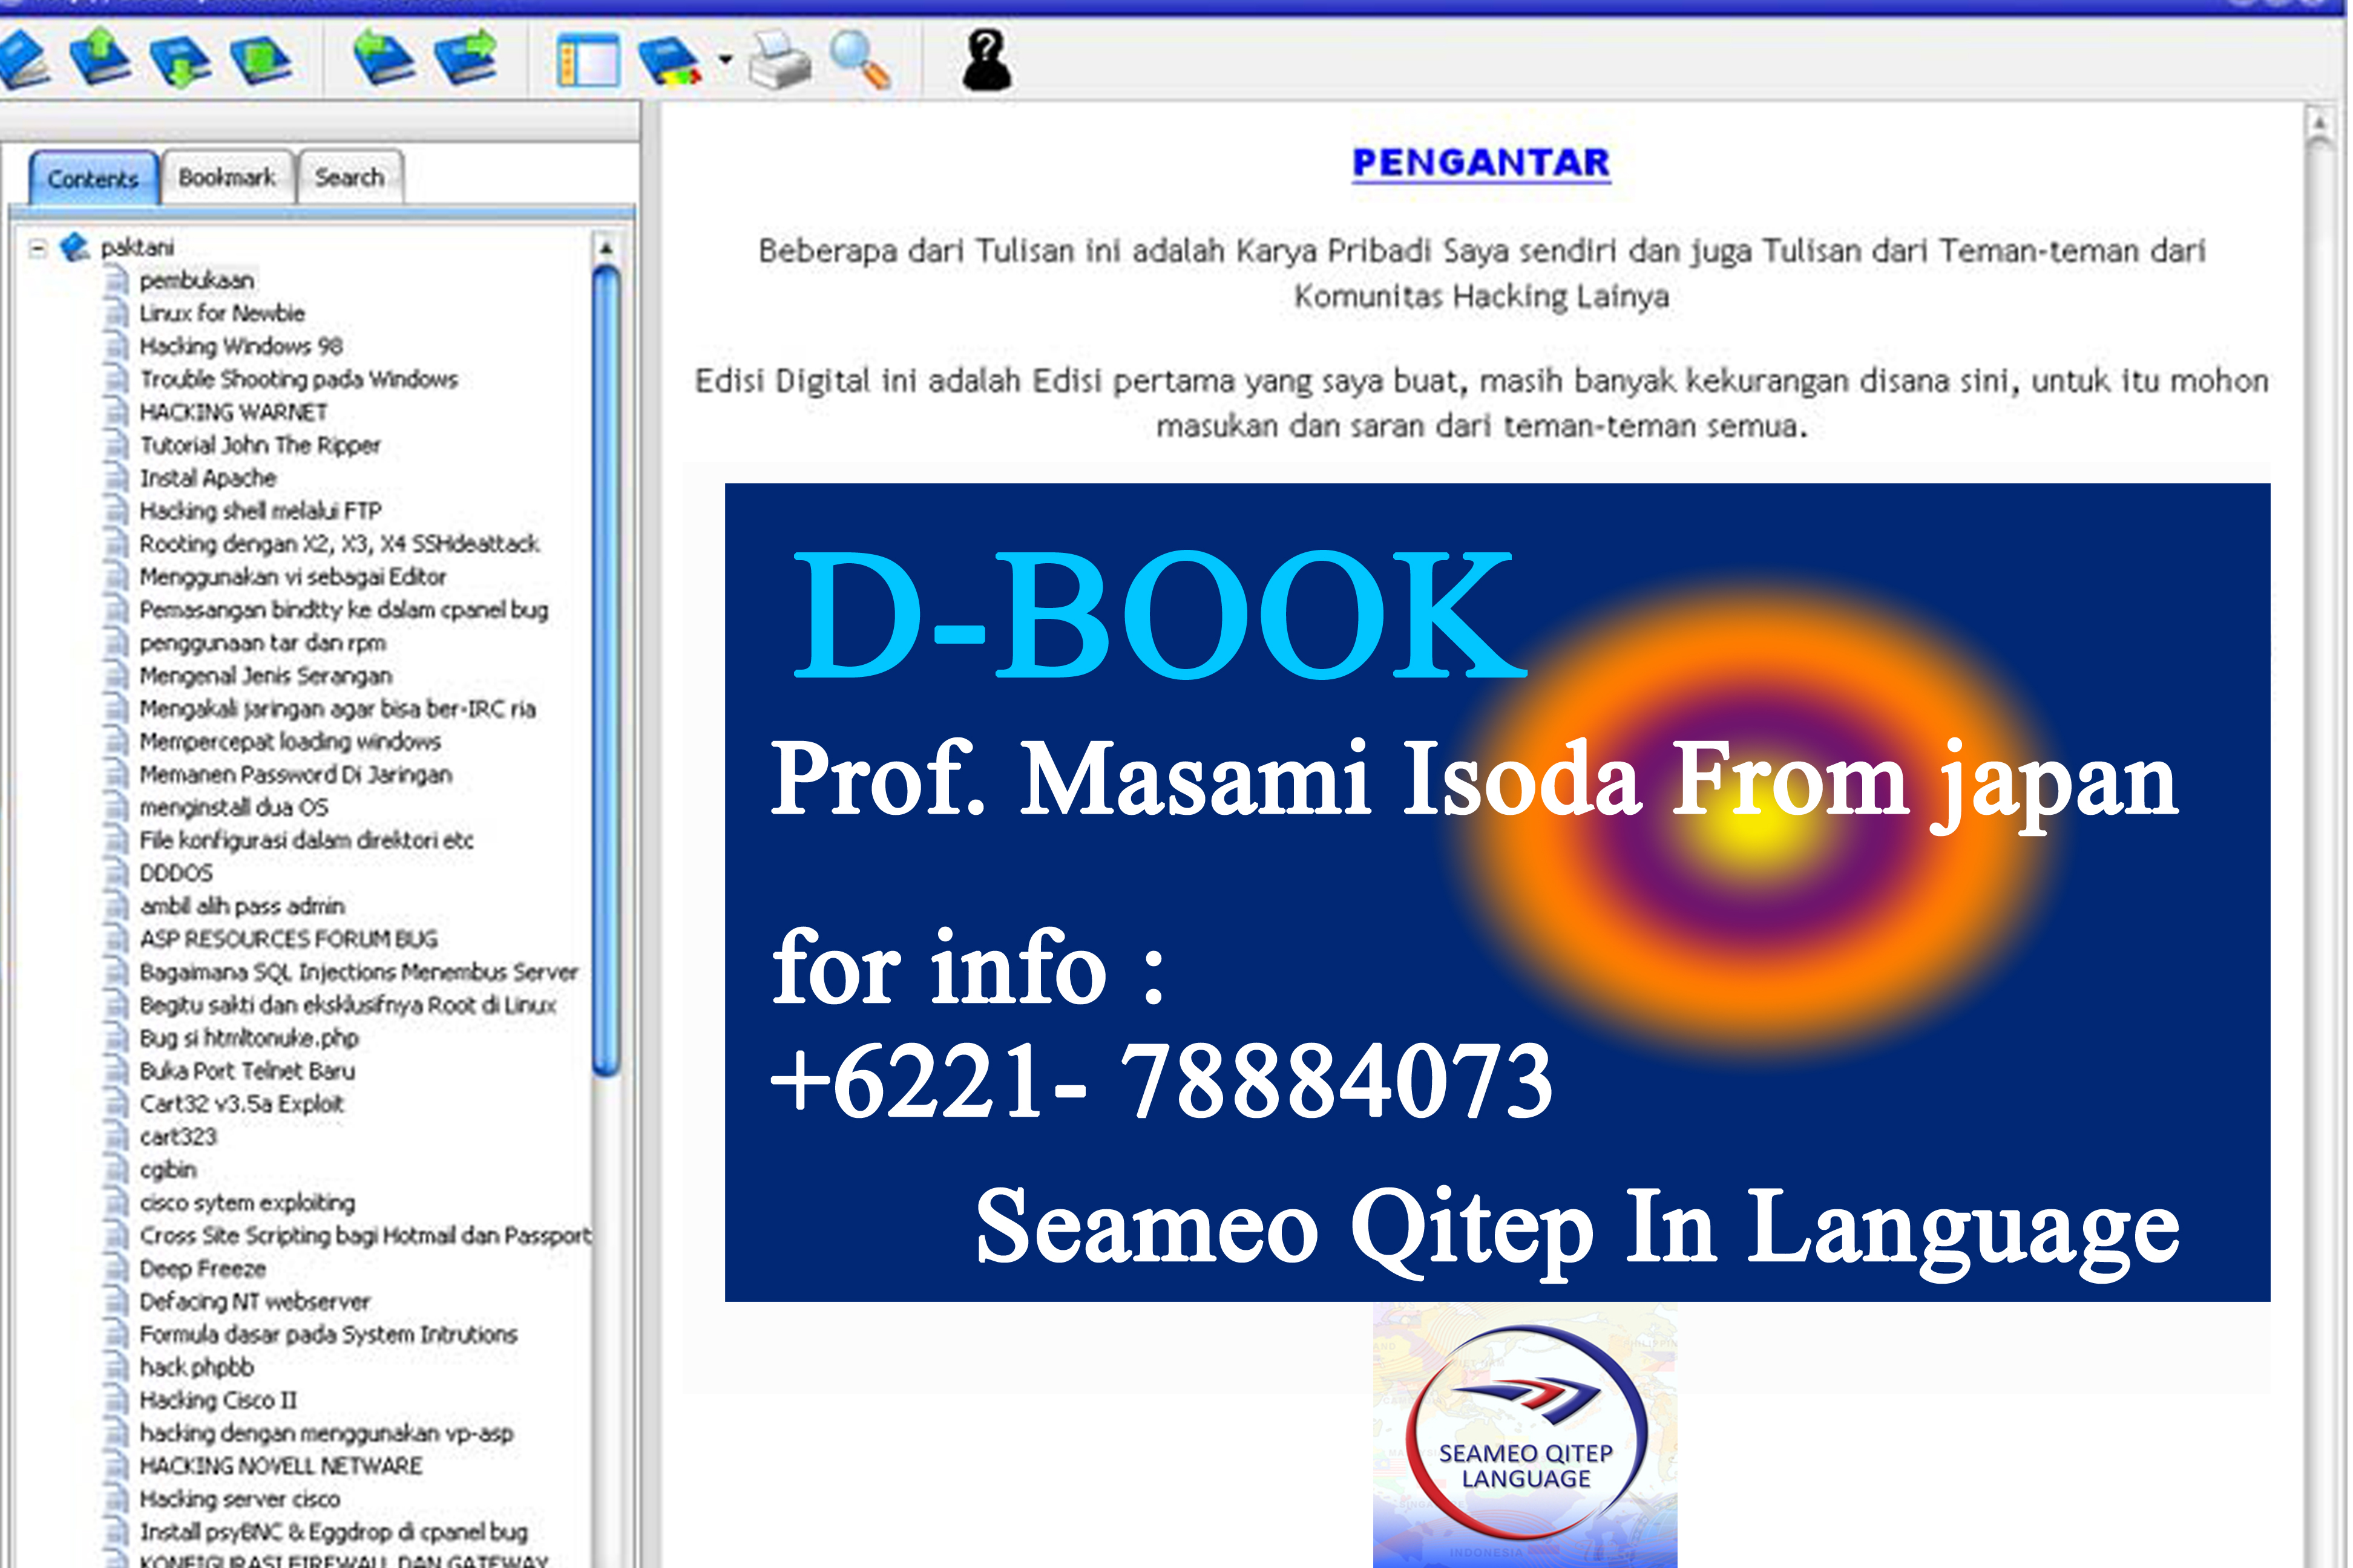Open Mengenal Jenis Serangan topic
This screenshot has width=2353, height=1568.
tap(265, 676)
